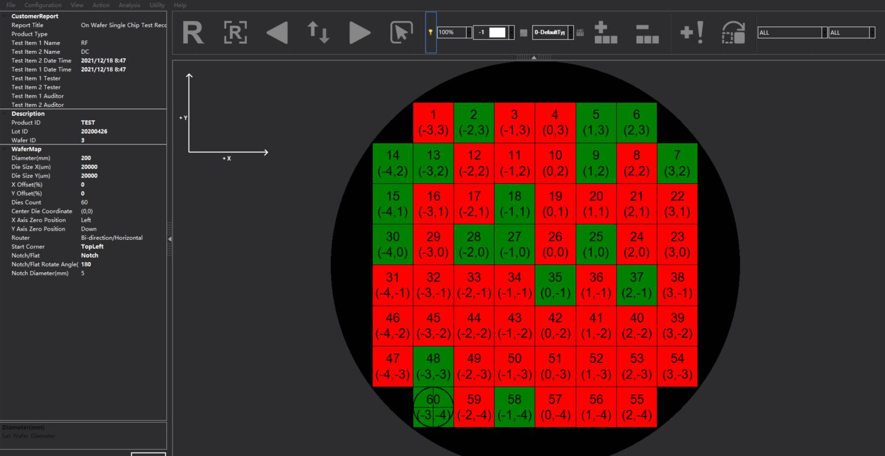The width and height of the screenshot is (885, 456).
Task: Click the Start Corner value TopLeft
Action: coord(92,247)
